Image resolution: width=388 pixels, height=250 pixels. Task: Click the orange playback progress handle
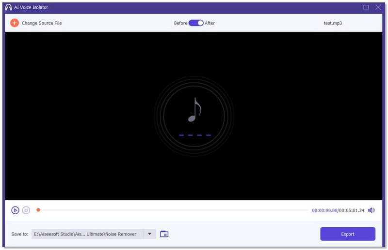point(38,210)
